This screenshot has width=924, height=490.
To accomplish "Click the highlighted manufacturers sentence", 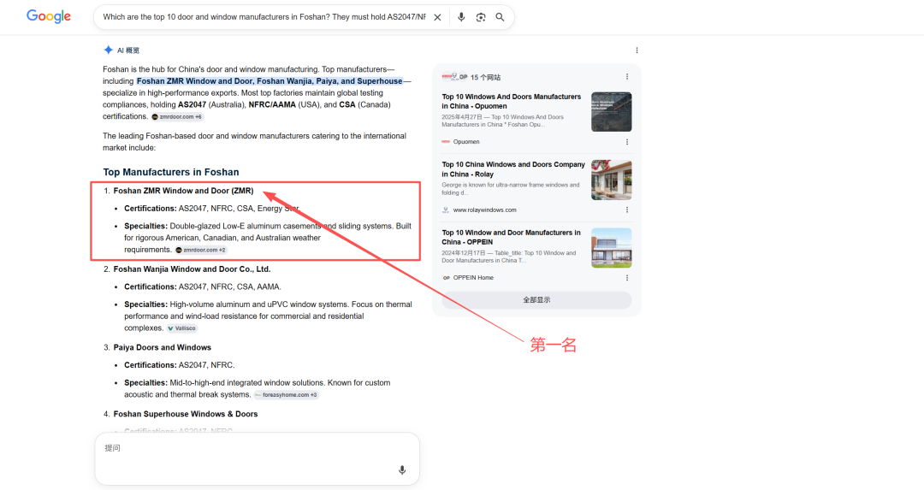I will (269, 81).
